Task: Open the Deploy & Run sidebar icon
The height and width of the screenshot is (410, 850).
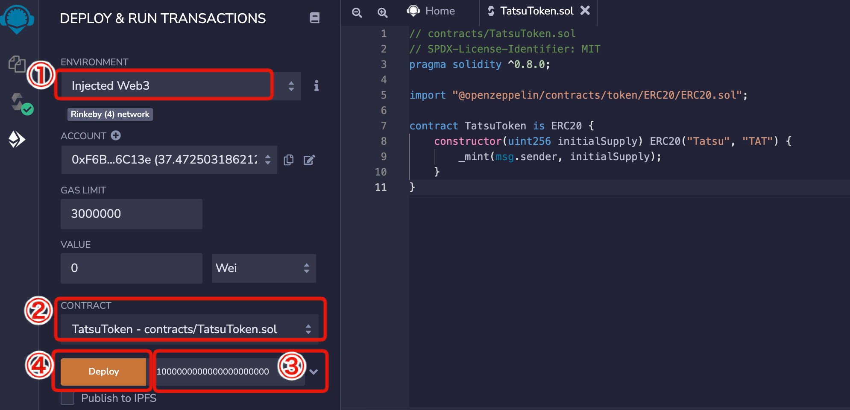Action: click(17, 139)
